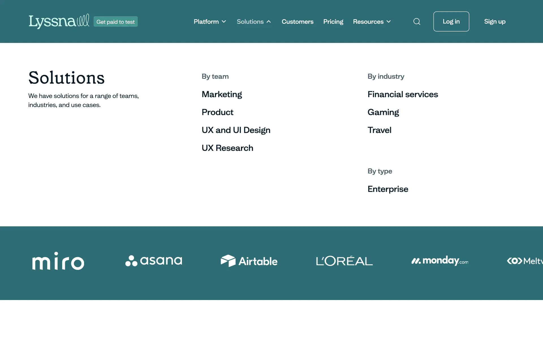Go to the Pricing page
543x339 pixels.
tap(333, 21)
